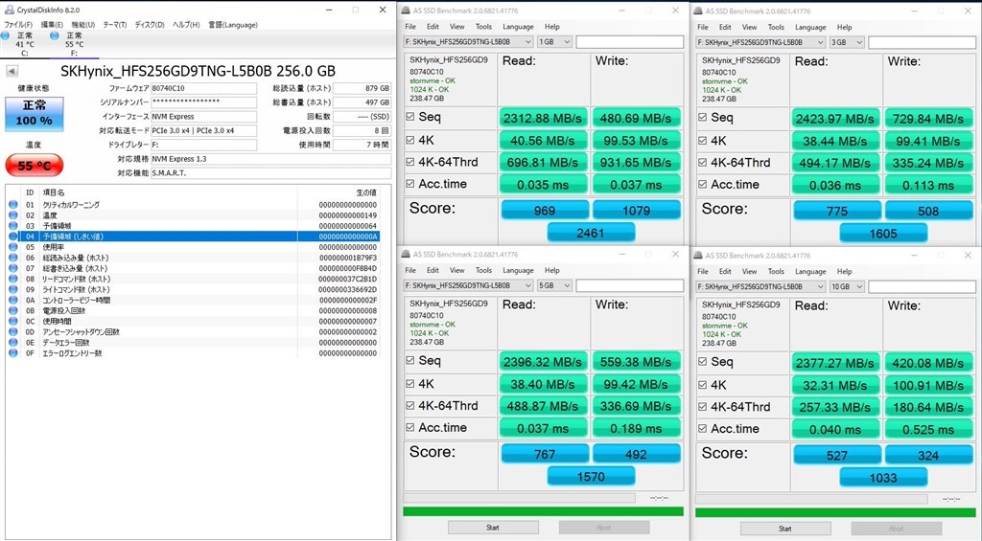Screen dimensions: 982x541
Task: Select the C: drive status icon (41 °C)
Action: 6,35
